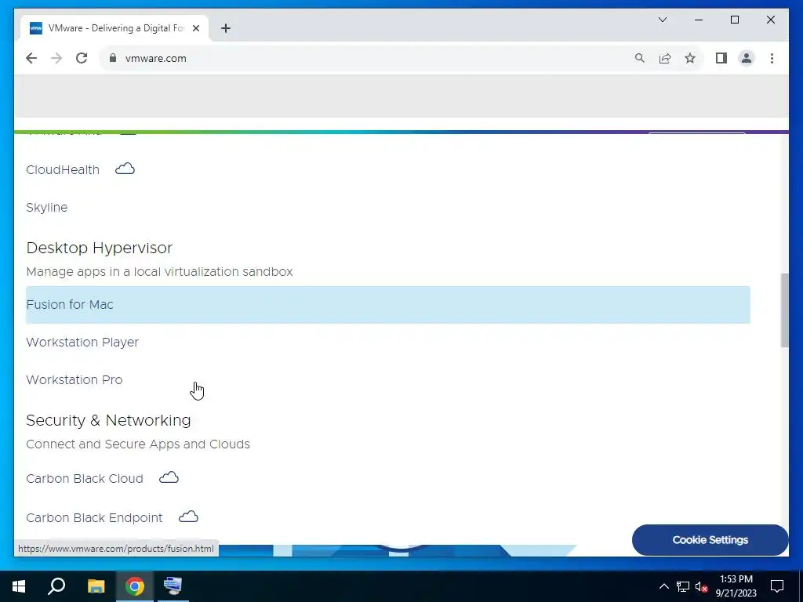Open File Explorer from the taskbar
This screenshot has width=803, height=602.
[96, 586]
